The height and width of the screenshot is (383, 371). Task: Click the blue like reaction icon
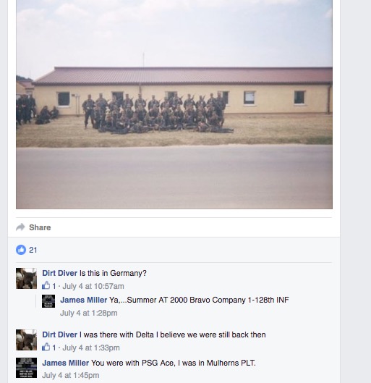(21, 250)
